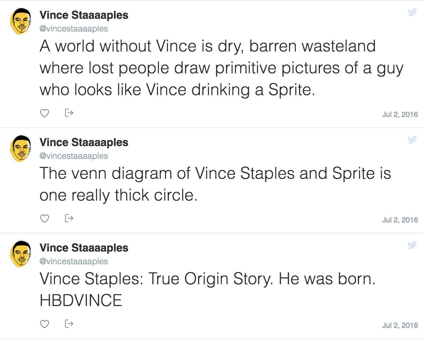Open avatar on the HBDVINCE tweet
This screenshot has width=427, height=340.
pos(21,254)
